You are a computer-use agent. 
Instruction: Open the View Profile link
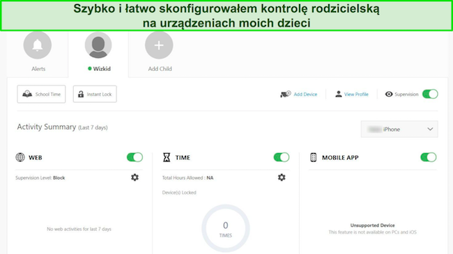[x=356, y=95]
